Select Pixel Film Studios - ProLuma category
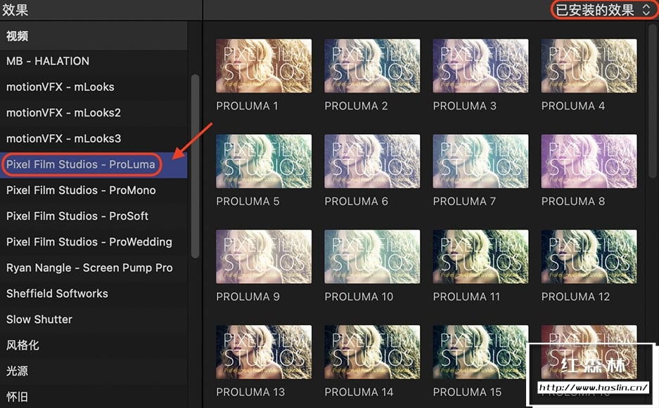This screenshot has height=408, width=659. (94, 164)
